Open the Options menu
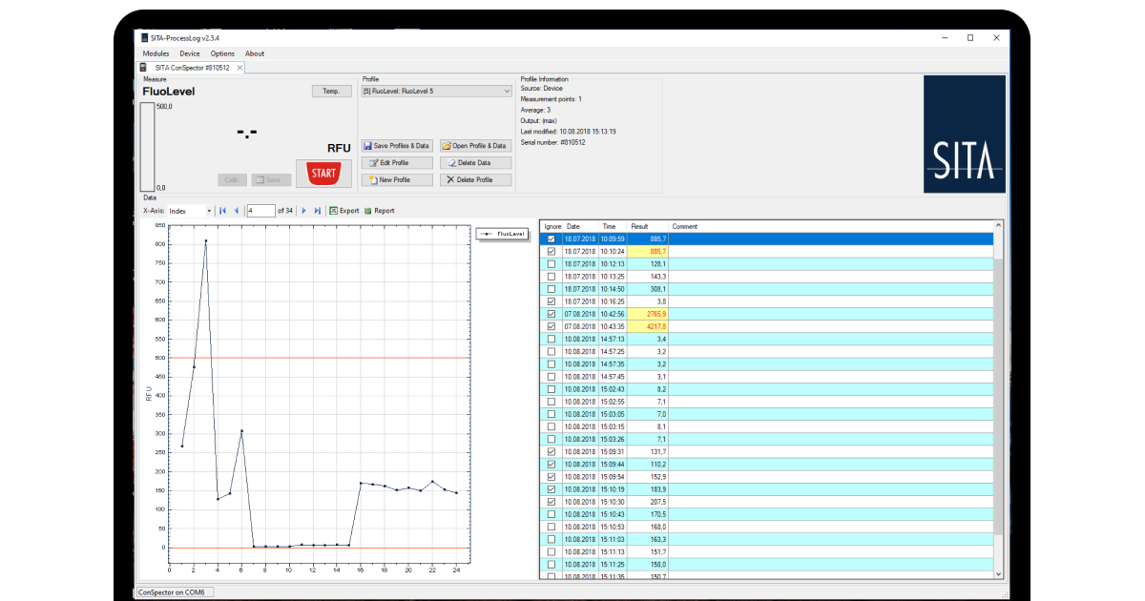 click(x=222, y=54)
